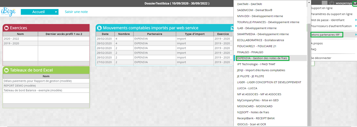Expand Fournisseurs d'authentification submenu
Image resolution: width=357 pixels, height=127 pixels.
(355, 26)
